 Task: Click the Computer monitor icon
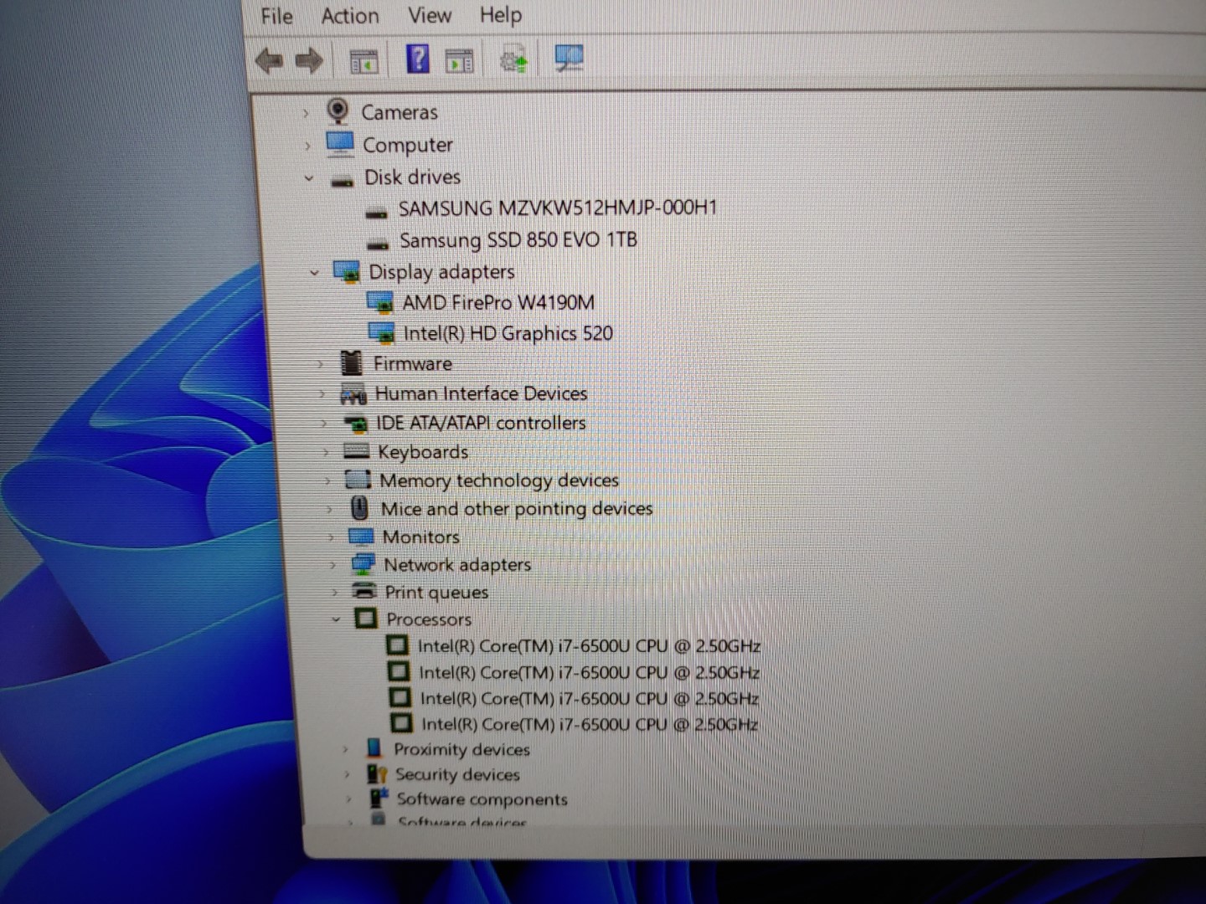pyautogui.click(x=340, y=144)
